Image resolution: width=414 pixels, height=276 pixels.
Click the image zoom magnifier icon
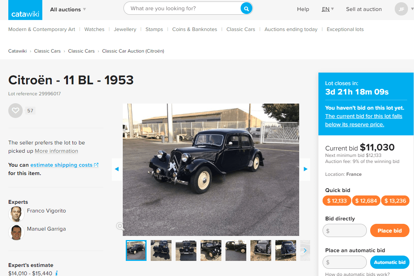pyautogui.click(x=120, y=226)
